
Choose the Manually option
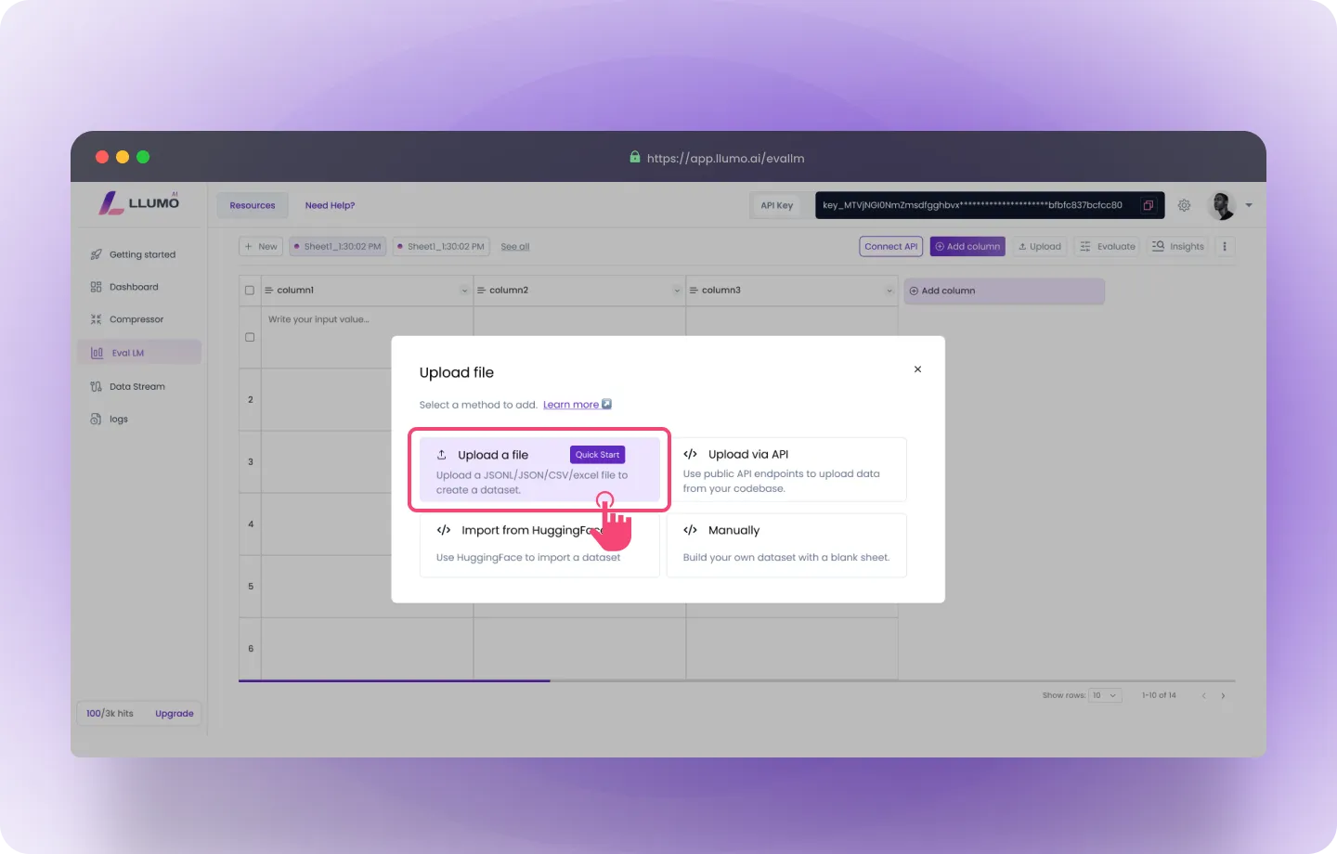786,545
